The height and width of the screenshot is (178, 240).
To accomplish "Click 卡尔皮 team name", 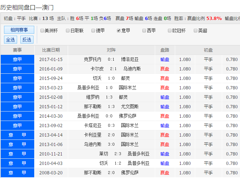I will point(97,69).
